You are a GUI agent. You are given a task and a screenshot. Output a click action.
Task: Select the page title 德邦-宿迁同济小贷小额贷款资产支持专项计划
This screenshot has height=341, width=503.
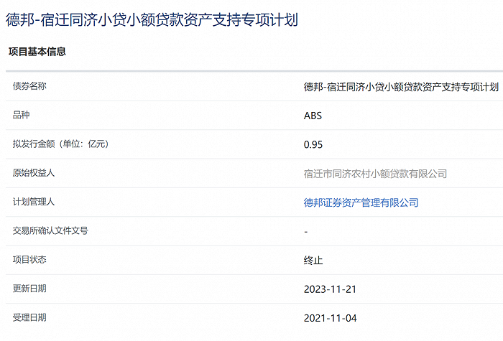(x=152, y=20)
